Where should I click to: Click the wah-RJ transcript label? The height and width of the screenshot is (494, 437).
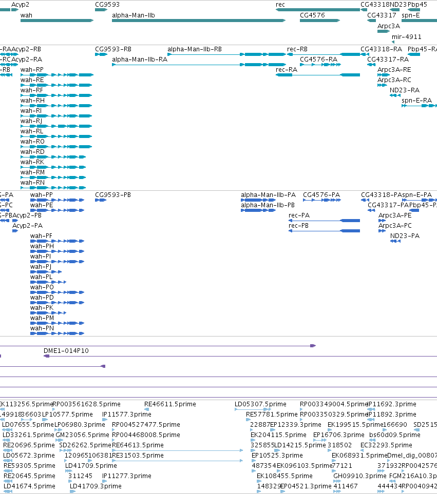coord(31,121)
